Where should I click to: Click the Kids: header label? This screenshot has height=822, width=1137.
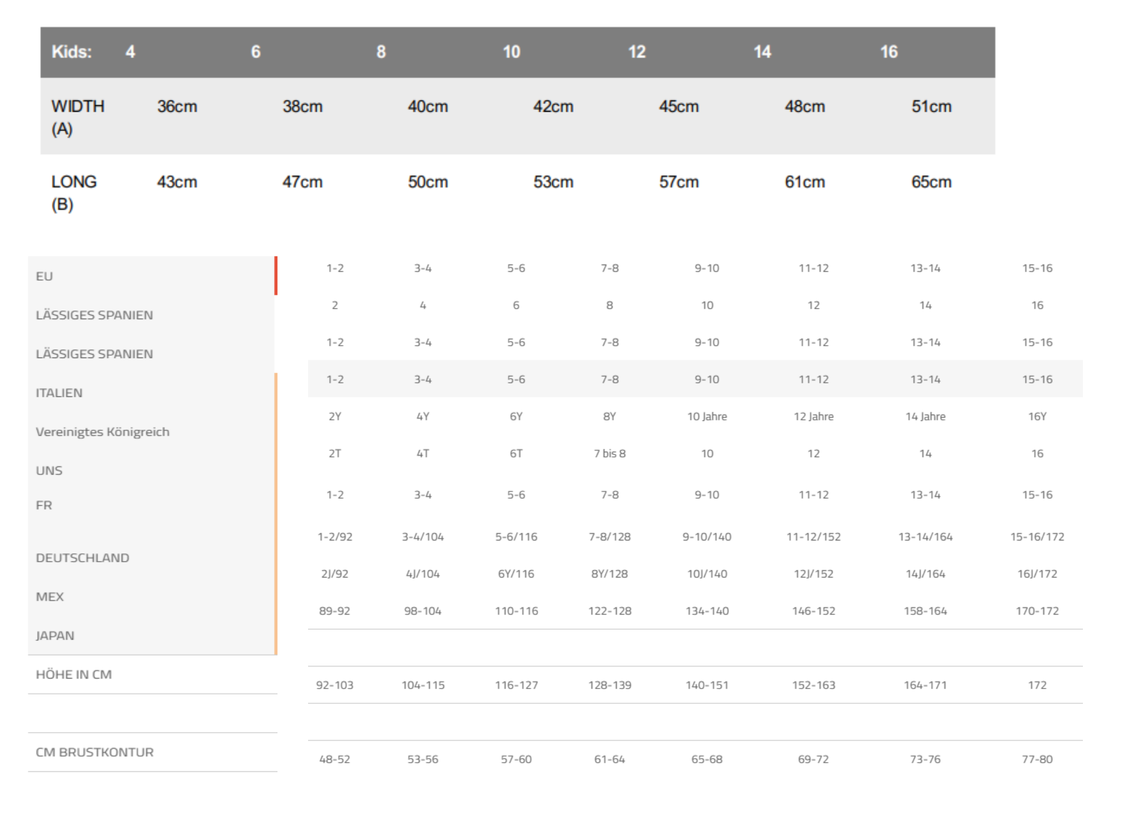(x=72, y=52)
